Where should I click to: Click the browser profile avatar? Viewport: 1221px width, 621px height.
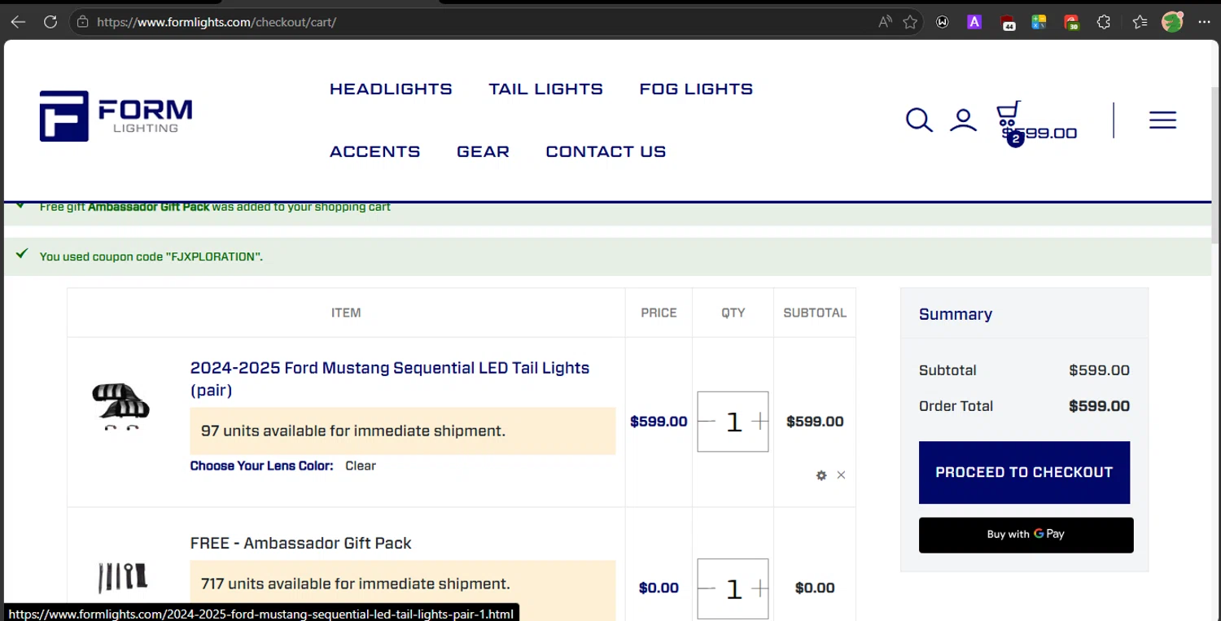(1172, 22)
